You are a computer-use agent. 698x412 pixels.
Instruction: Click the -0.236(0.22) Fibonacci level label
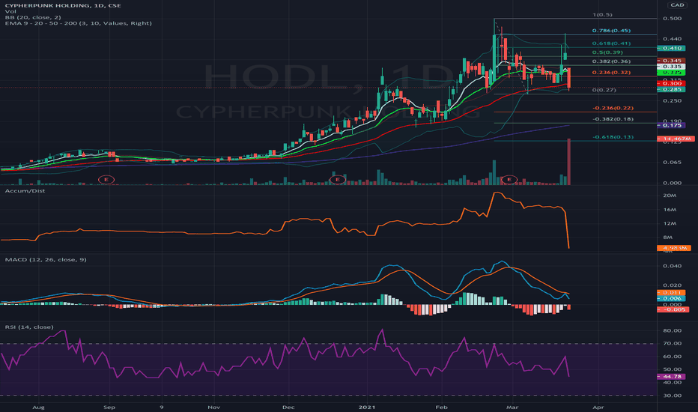613,108
